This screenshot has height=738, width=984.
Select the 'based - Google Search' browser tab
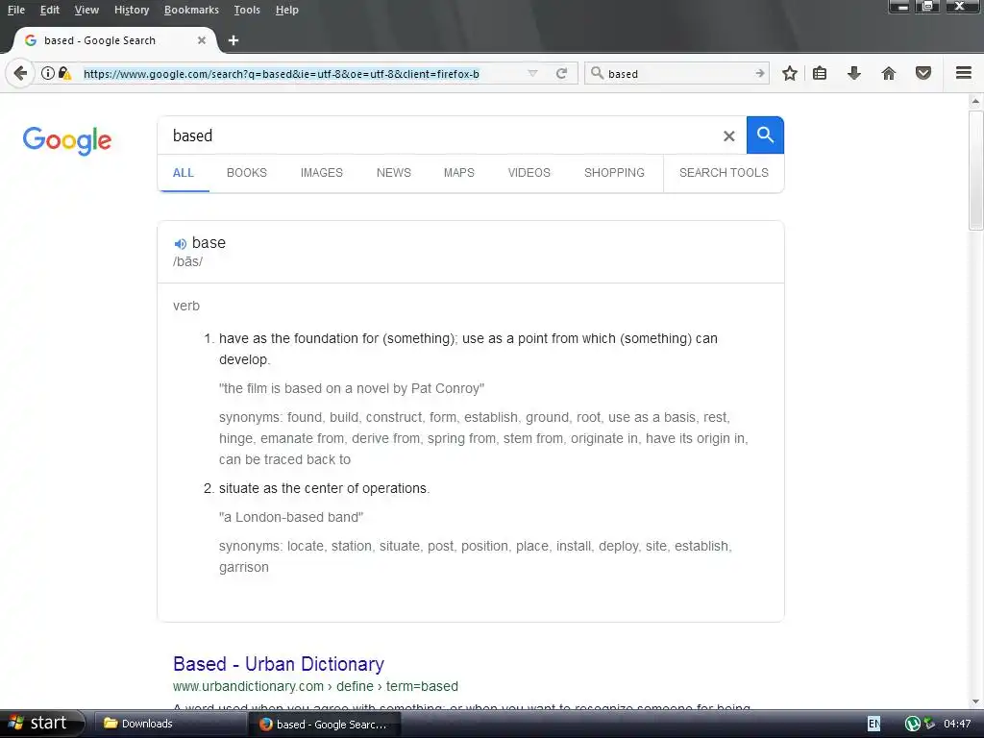point(115,40)
